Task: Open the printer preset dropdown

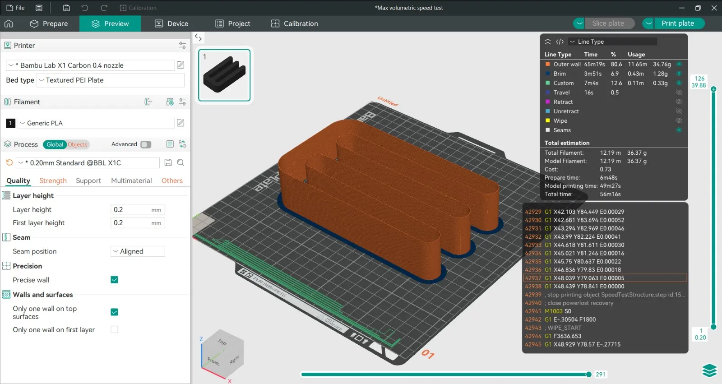Action: tap(90, 65)
